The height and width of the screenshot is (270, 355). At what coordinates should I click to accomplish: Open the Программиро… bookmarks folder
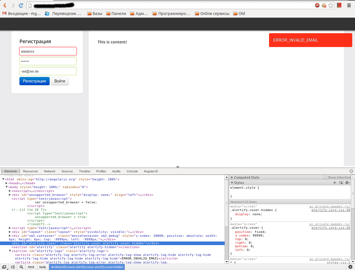(x=171, y=13)
